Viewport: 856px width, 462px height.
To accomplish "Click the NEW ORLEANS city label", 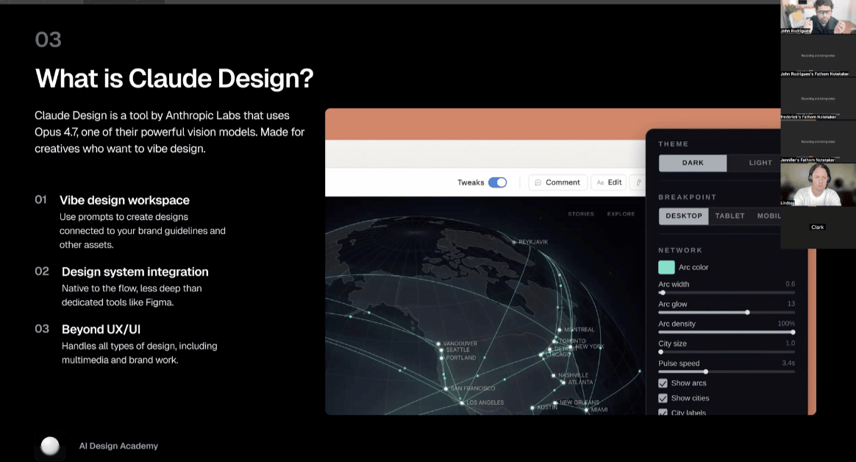I will (x=579, y=402).
